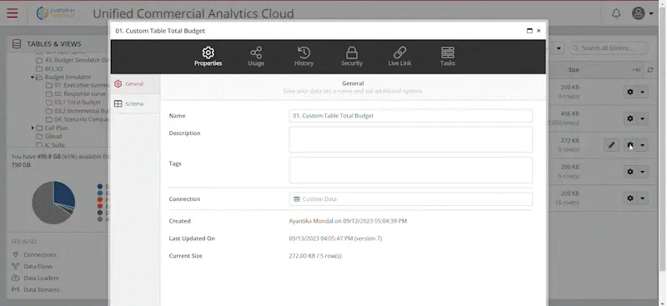
Task: Open the notifications bell
Action: click(616, 13)
